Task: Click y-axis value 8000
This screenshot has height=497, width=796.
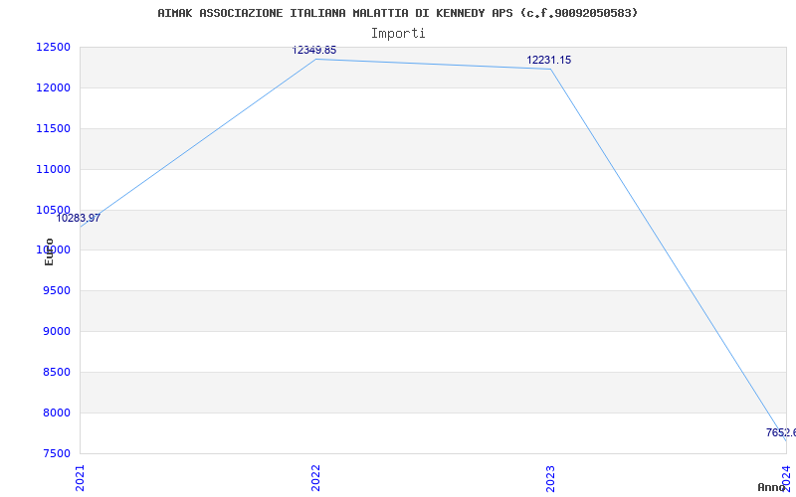Action: tap(56, 413)
